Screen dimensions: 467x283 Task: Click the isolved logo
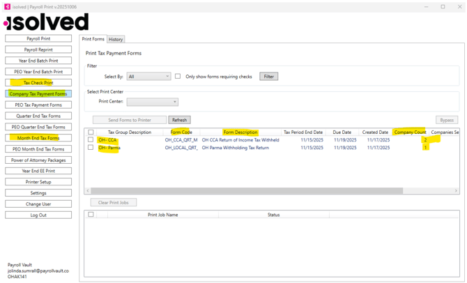point(47,22)
